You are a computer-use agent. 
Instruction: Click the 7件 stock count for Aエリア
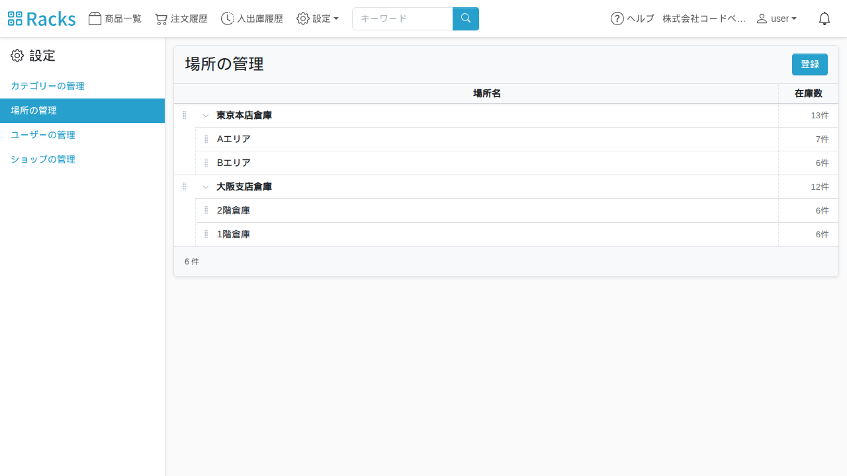click(x=823, y=139)
